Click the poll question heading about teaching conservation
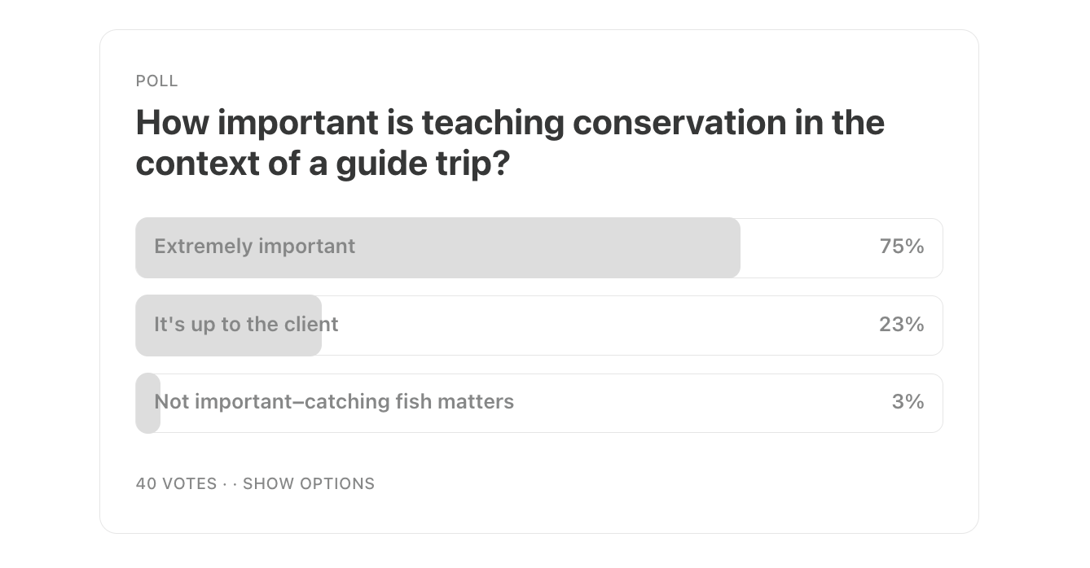The width and height of the screenshot is (1090, 568). point(509,142)
